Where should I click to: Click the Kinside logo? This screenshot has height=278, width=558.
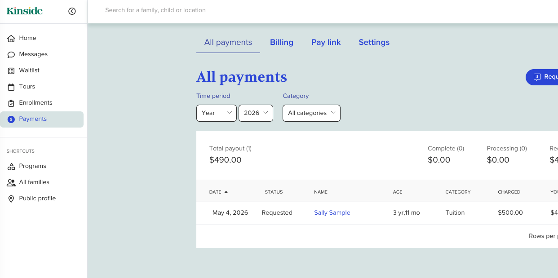(x=25, y=11)
